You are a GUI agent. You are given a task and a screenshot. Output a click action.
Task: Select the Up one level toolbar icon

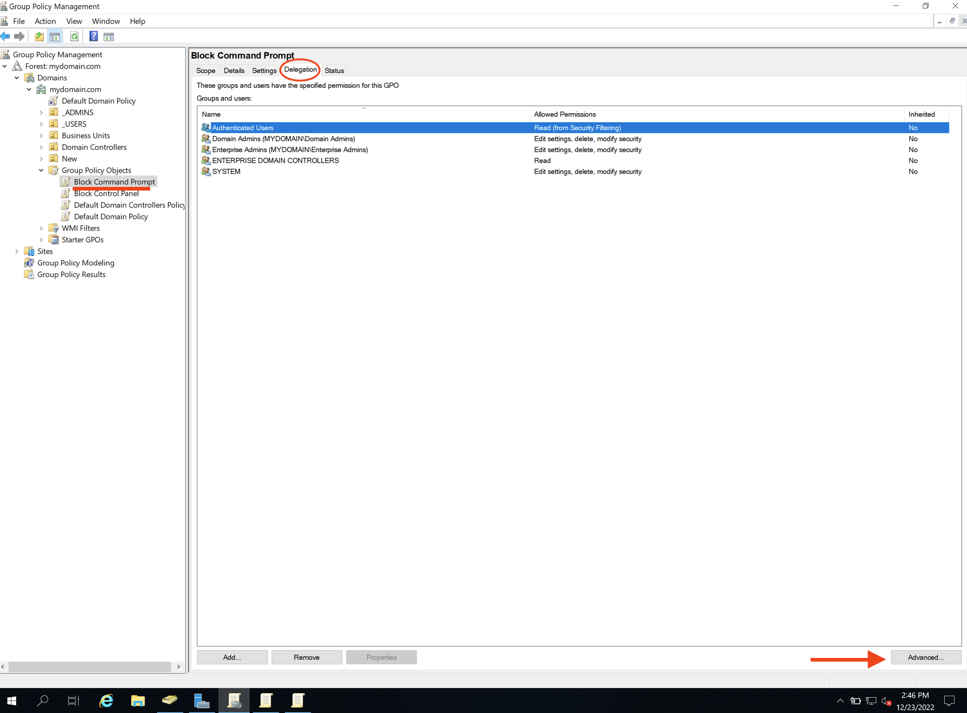point(39,36)
